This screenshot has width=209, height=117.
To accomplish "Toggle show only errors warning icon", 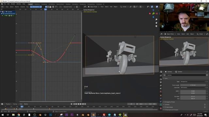I will [x=50, y=7].
